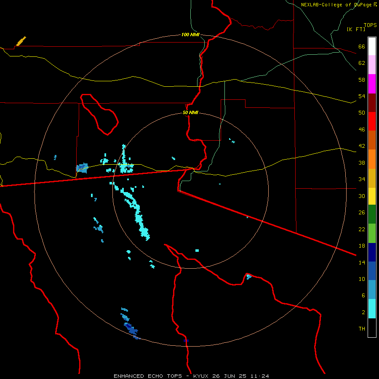This screenshot has height=379, width=379.
Task: Click the 100 NMI range ring label
Action: 190,35
